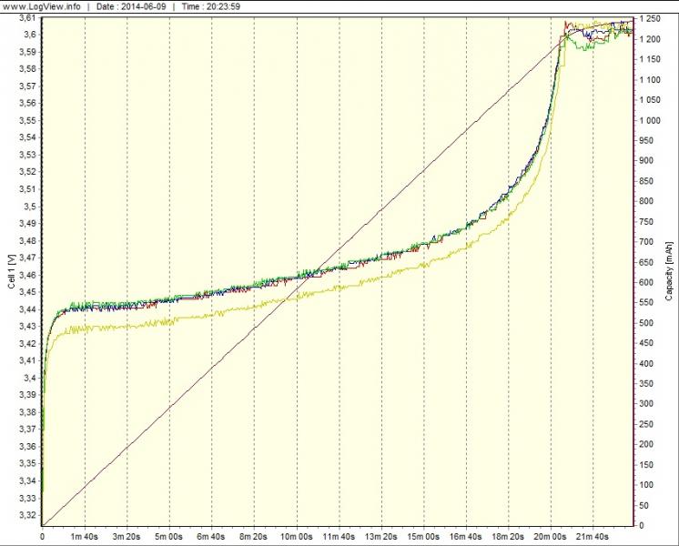Click the www.LogView.info header link

tap(42, 6)
